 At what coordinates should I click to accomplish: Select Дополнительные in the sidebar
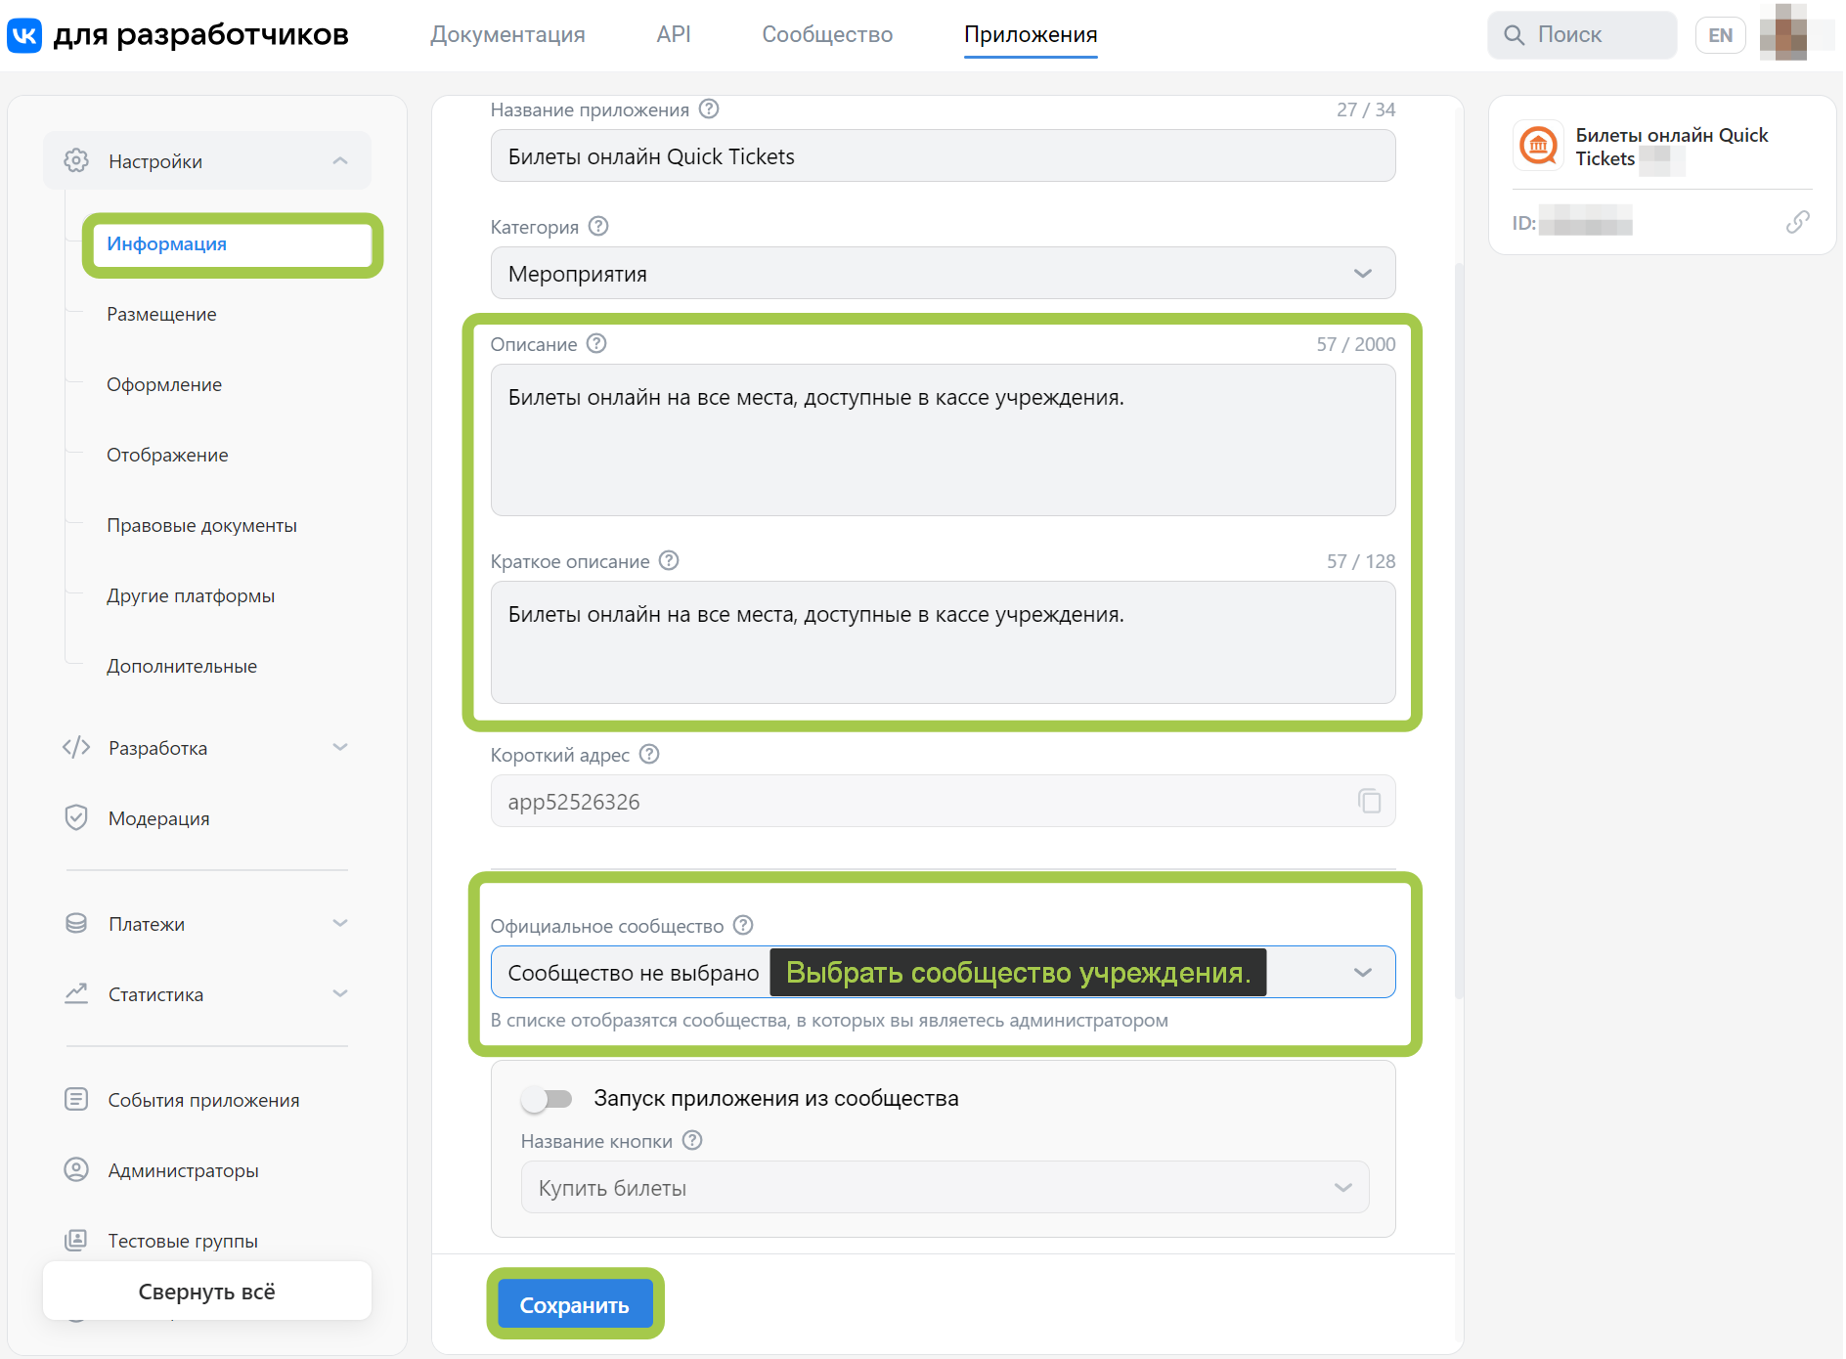coord(182,666)
